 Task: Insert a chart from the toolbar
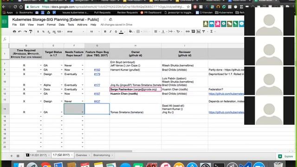pos(198,32)
